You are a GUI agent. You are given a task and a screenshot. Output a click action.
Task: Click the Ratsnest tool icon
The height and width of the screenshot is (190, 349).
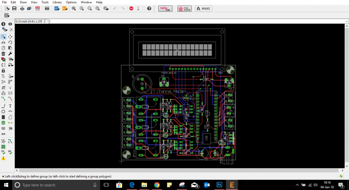point(3,141)
